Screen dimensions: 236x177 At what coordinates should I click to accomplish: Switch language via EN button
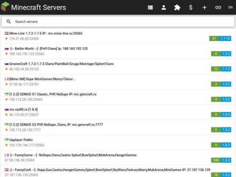click(230, 7)
